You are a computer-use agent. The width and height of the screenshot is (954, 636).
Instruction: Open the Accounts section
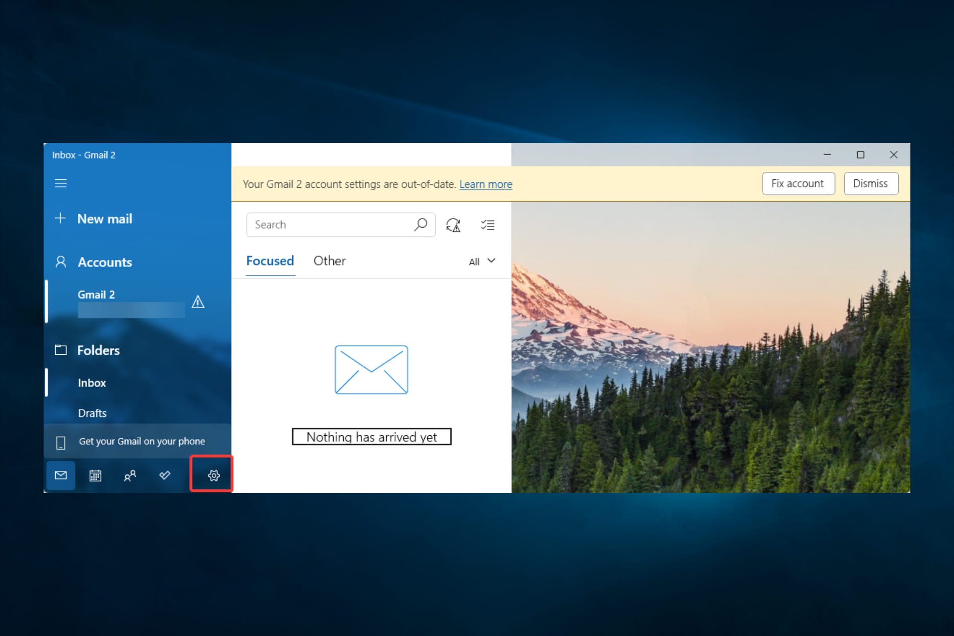(x=104, y=262)
